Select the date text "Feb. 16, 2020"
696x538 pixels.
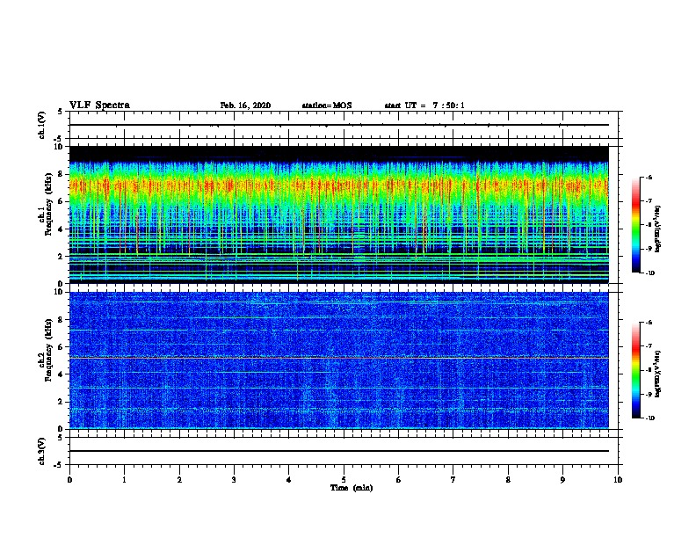tap(245, 105)
